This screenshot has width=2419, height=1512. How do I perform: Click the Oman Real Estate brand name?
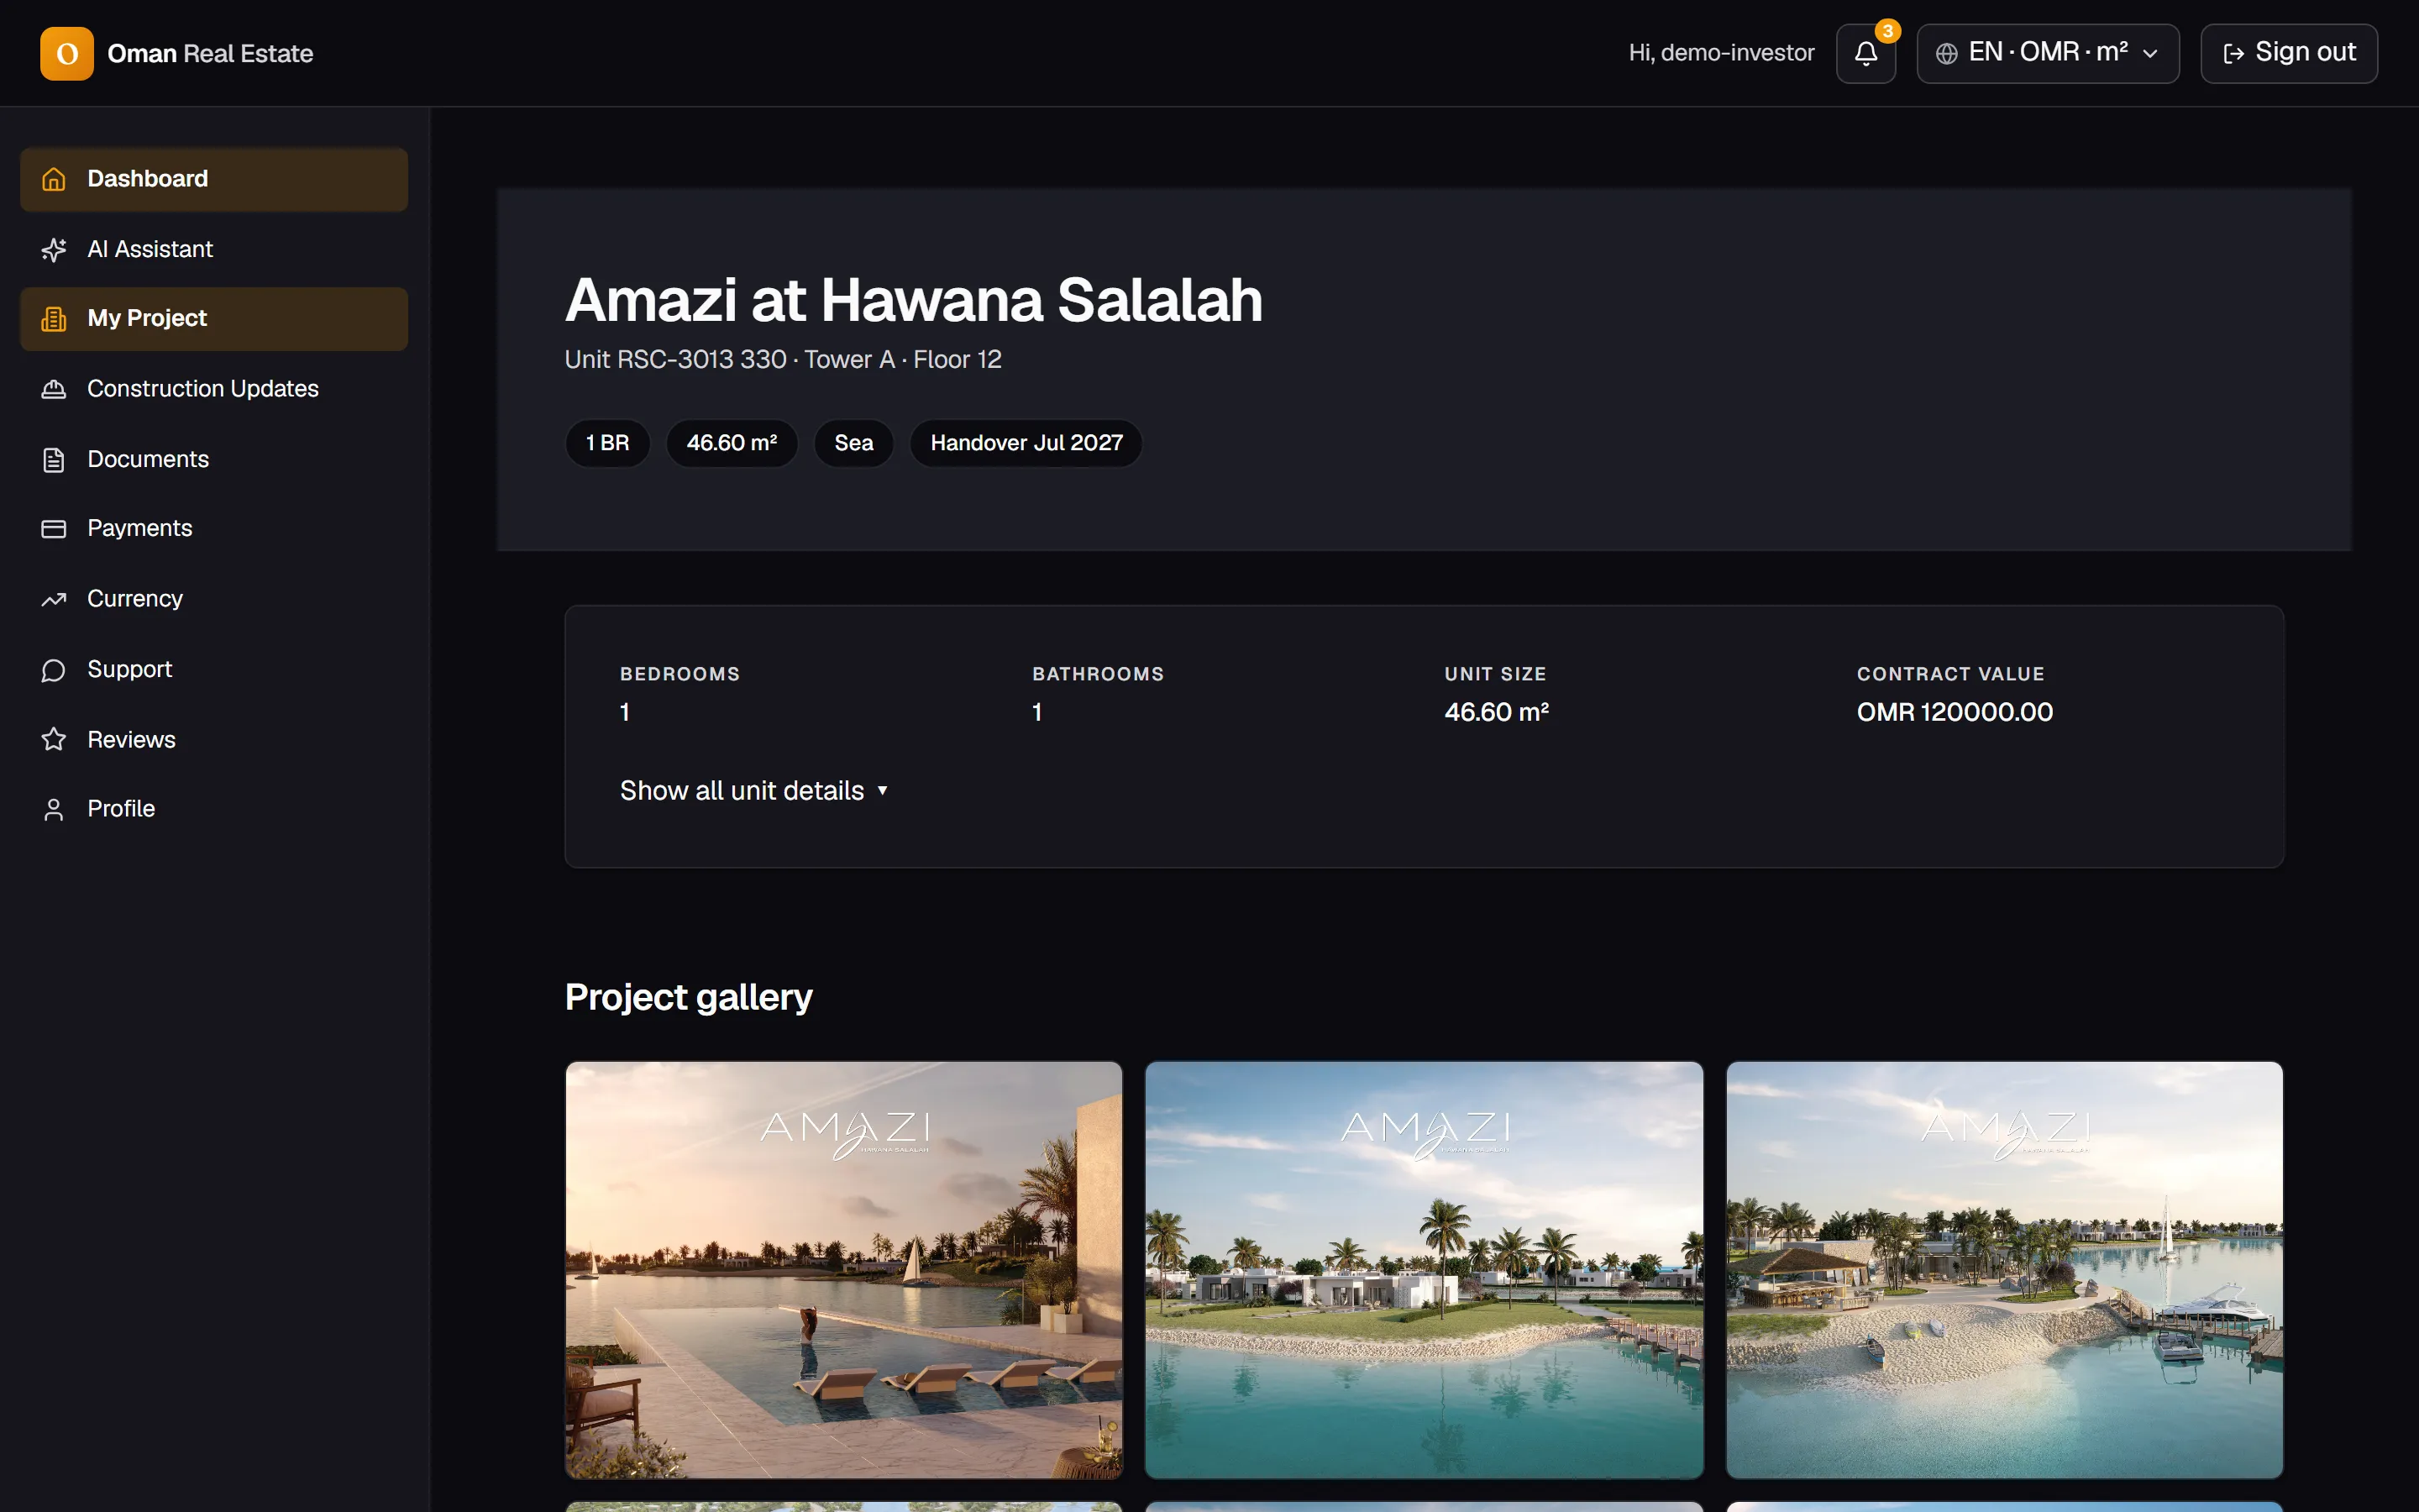coord(210,54)
